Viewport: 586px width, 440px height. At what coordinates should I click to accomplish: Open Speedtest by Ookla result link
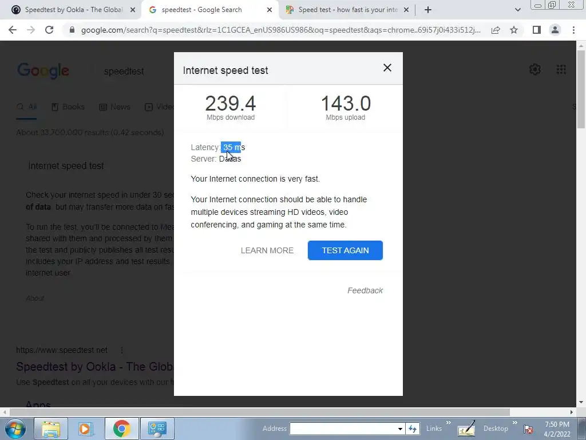(94, 367)
